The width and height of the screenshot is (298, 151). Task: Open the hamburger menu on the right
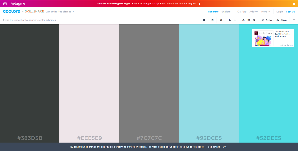[x=294, y=20]
